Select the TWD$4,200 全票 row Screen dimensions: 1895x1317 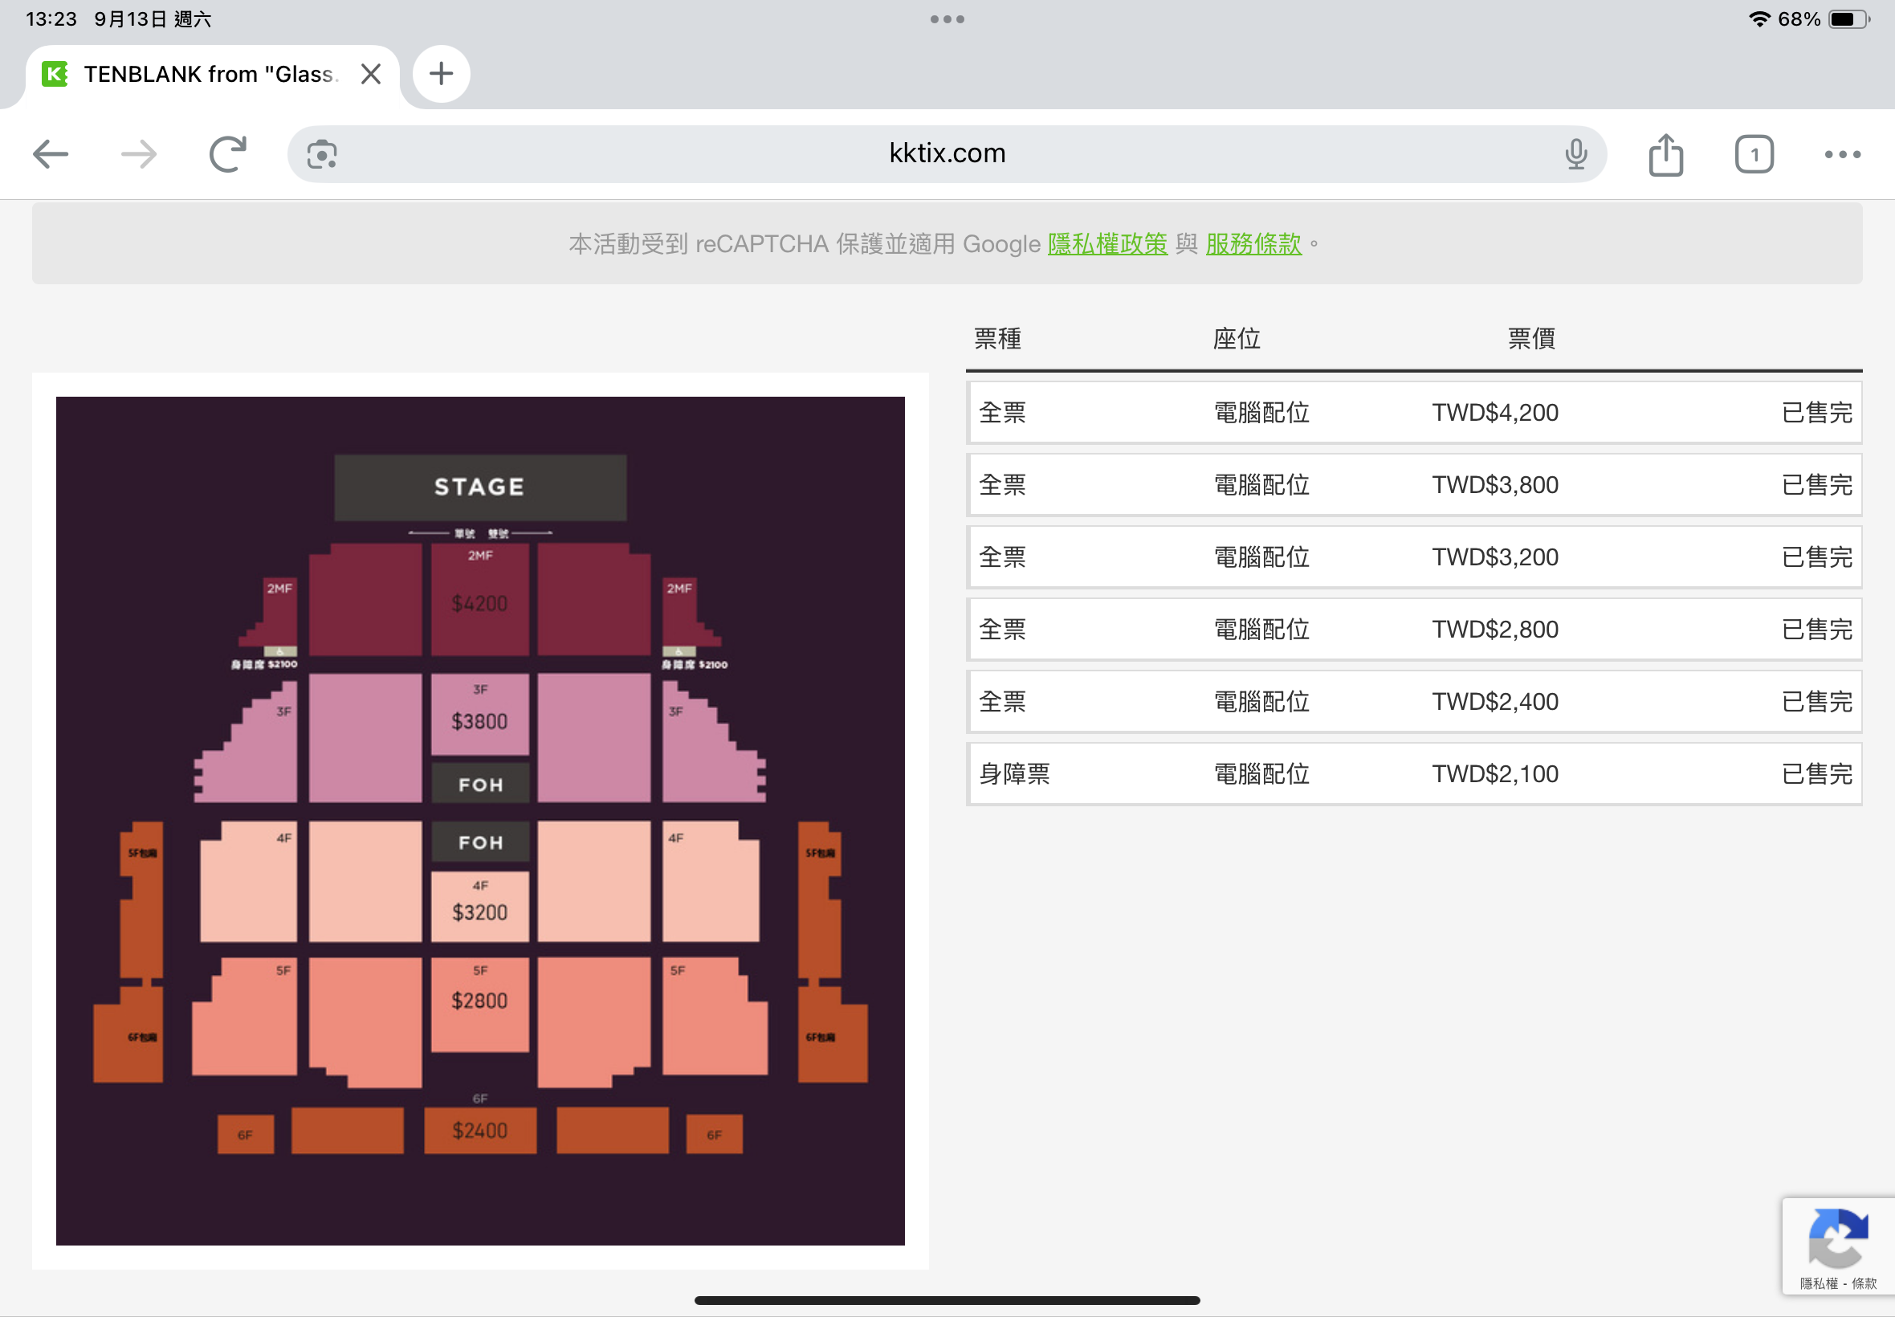click(1414, 413)
